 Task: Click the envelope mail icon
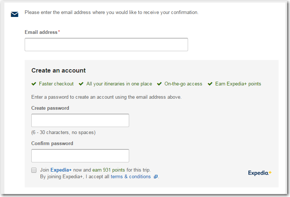14,14
